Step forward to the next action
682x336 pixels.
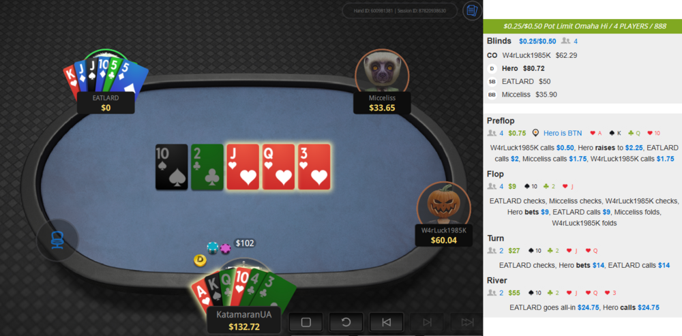[427, 322]
